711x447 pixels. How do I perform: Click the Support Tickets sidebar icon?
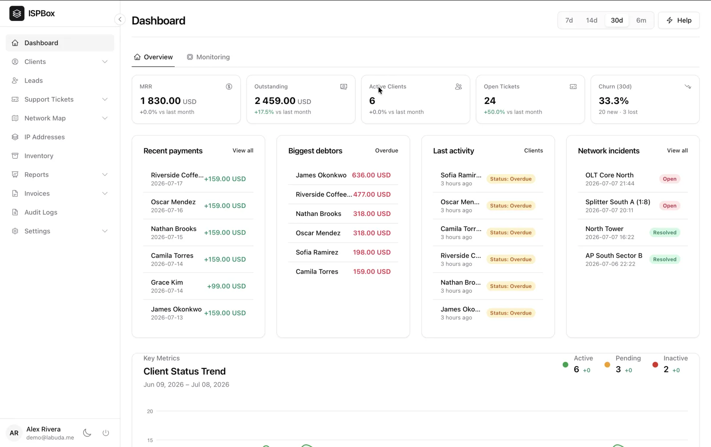pyautogui.click(x=15, y=100)
